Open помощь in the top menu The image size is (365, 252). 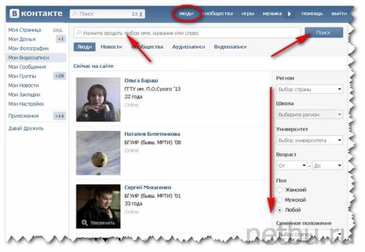click(x=312, y=13)
